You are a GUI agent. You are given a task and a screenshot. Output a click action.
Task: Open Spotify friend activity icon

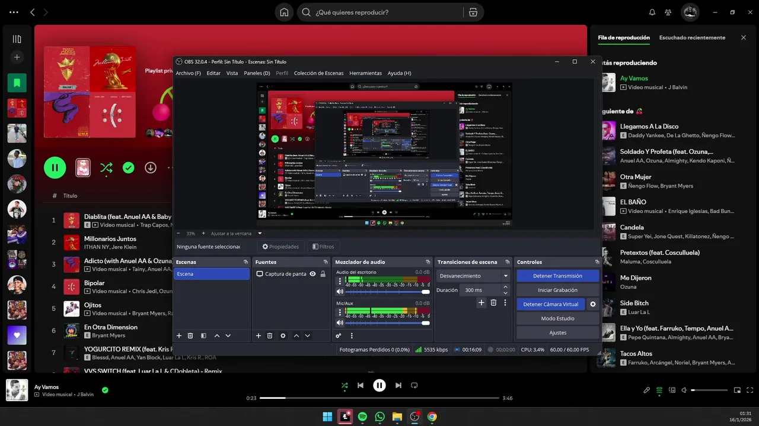coord(668,12)
